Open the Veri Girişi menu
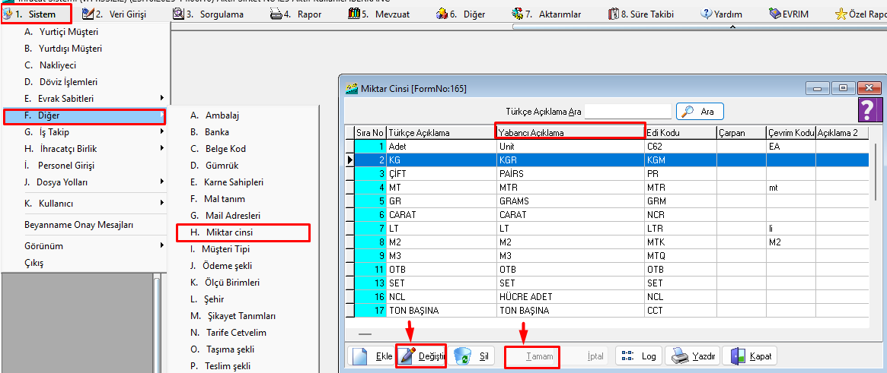This screenshot has width=887, height=373. tap(120, 14)
